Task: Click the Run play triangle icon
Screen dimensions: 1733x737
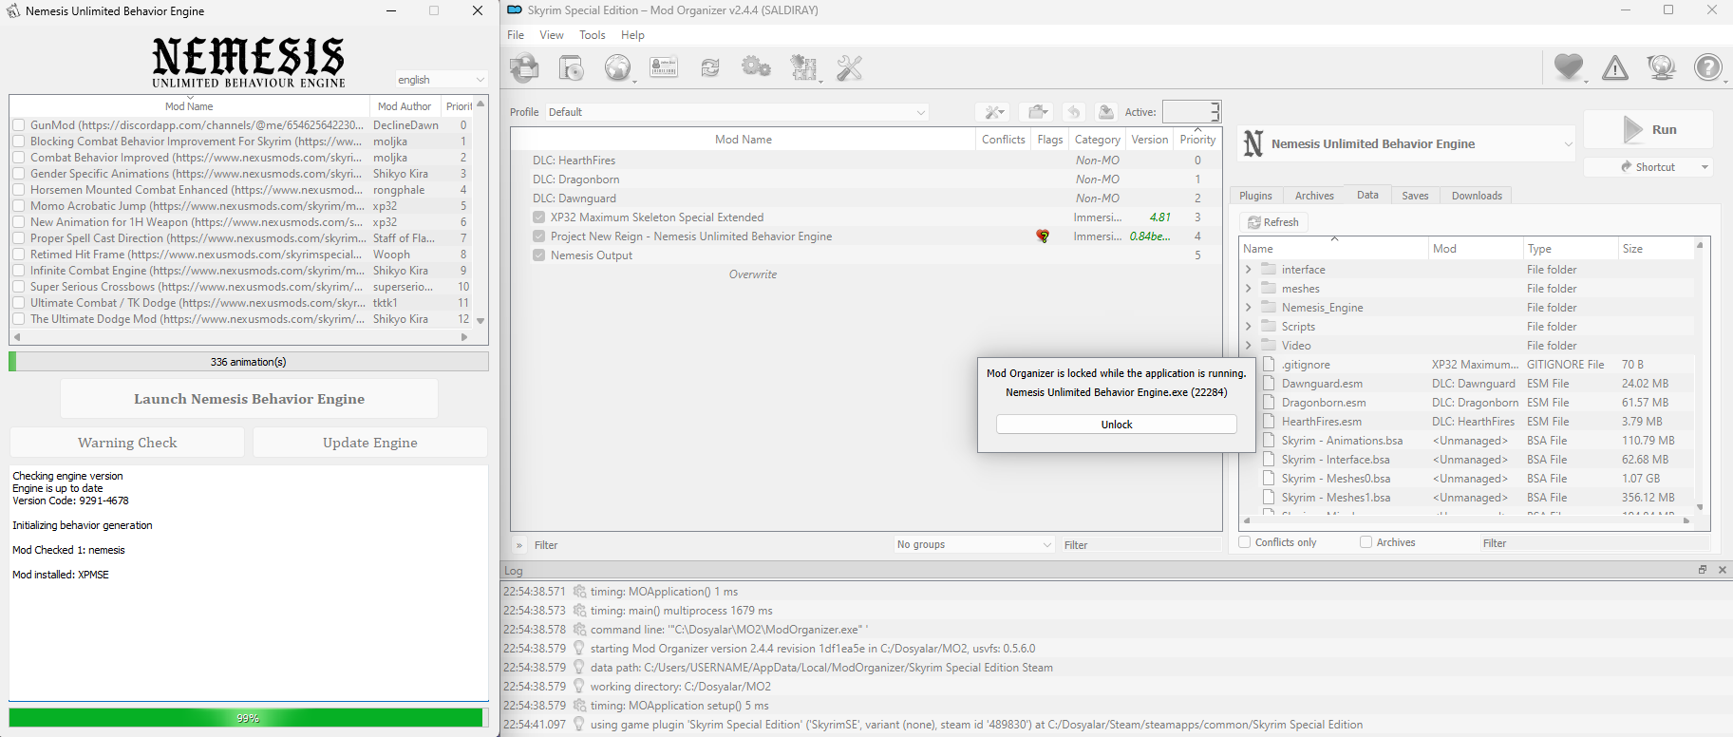Action: click(x=1632, y=129)
